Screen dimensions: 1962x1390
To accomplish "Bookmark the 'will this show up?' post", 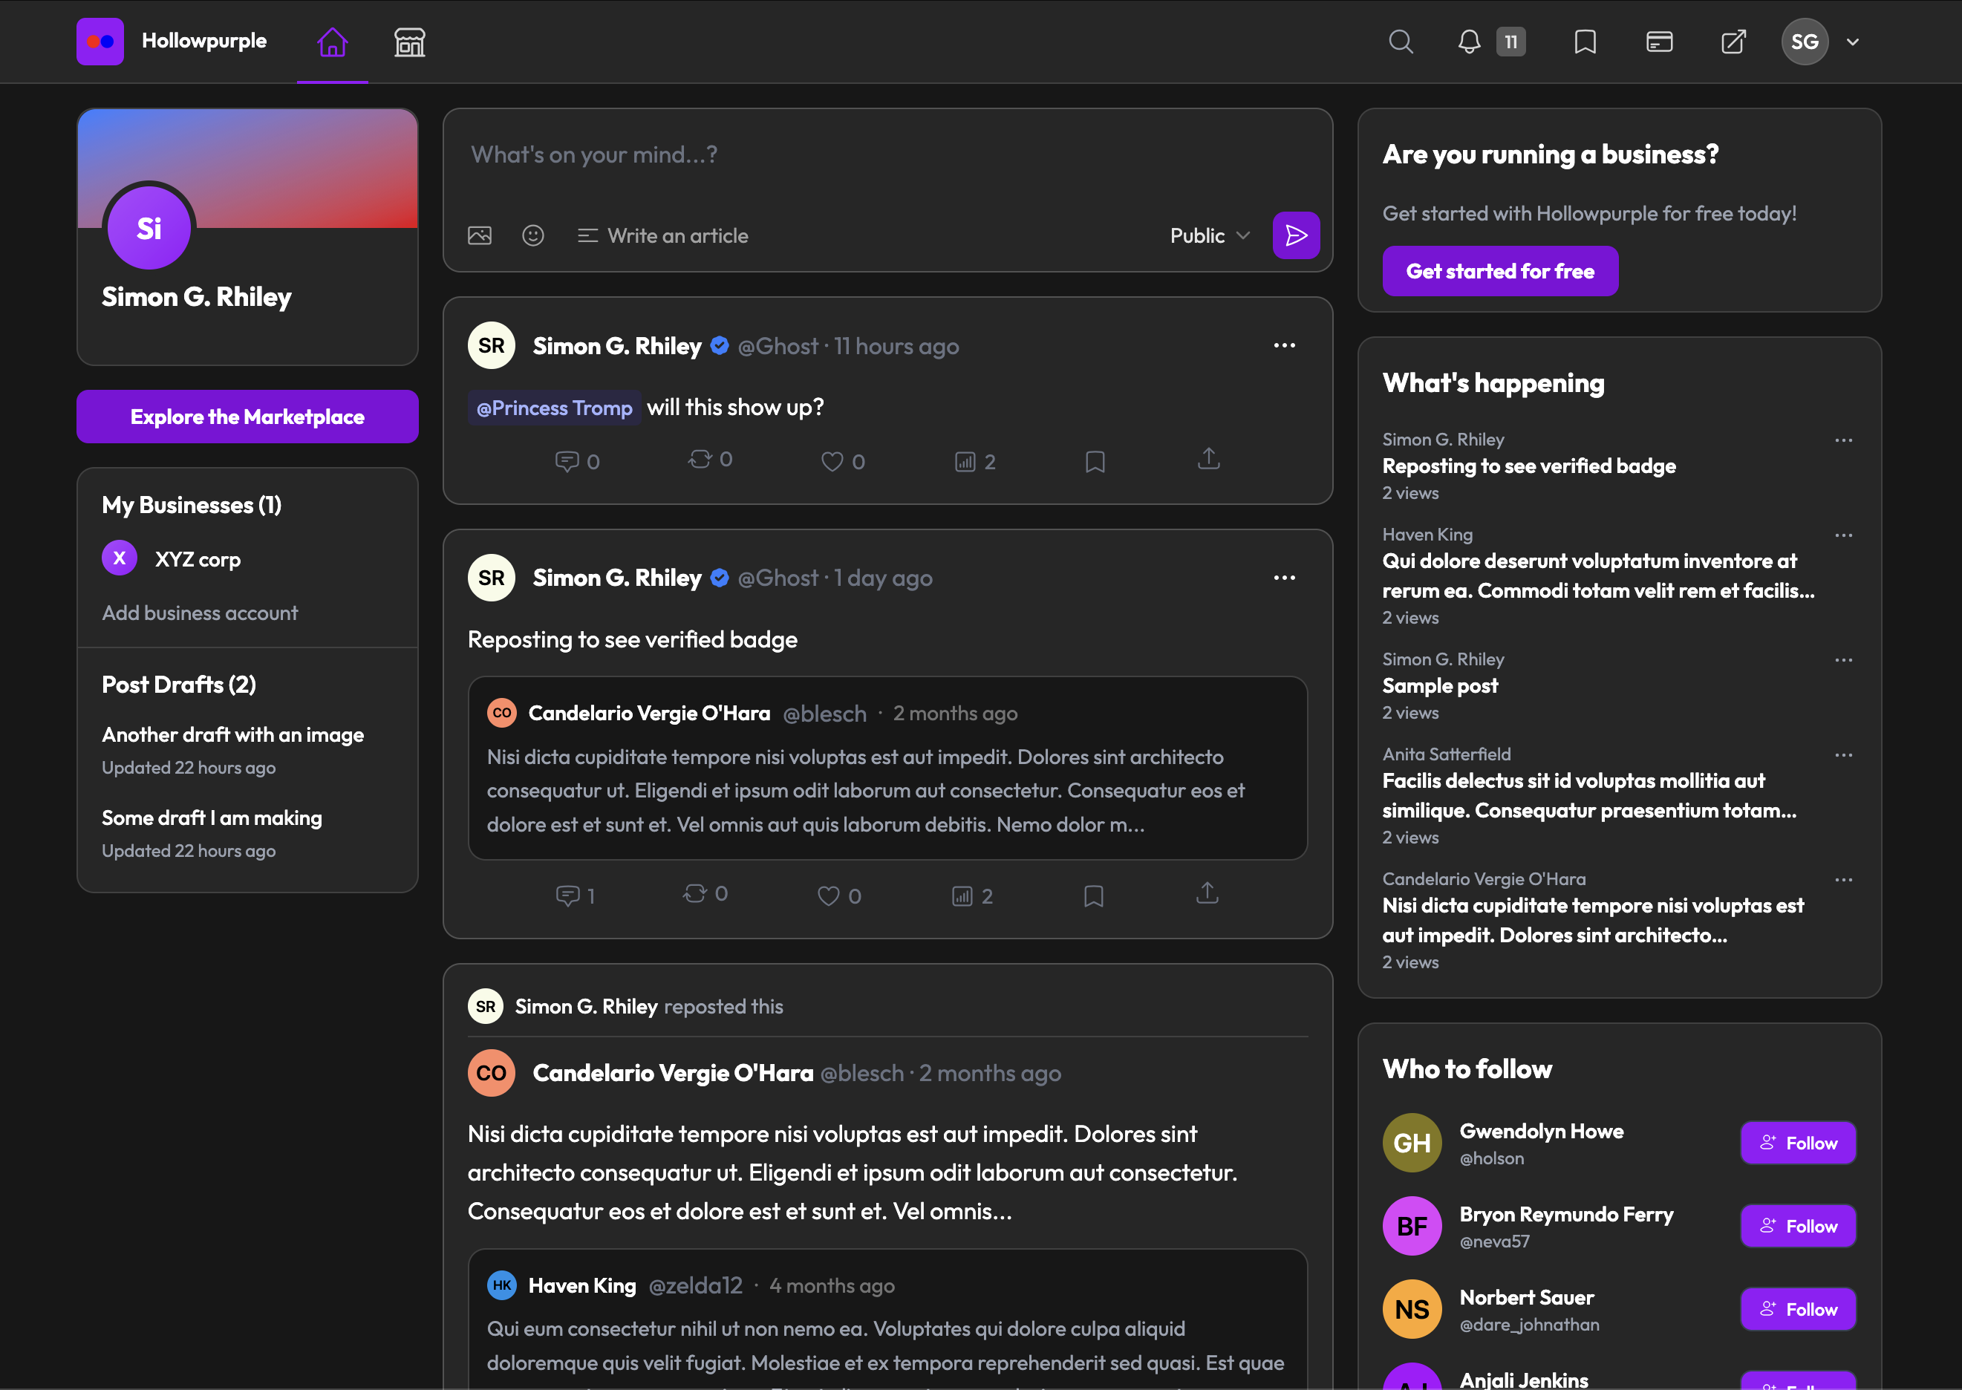I will click(1095, 461).
